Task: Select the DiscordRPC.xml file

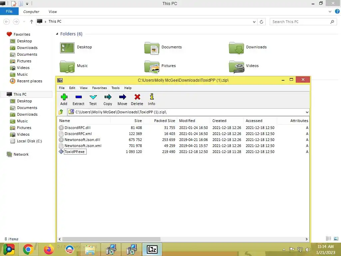Action: pos(78,134)
